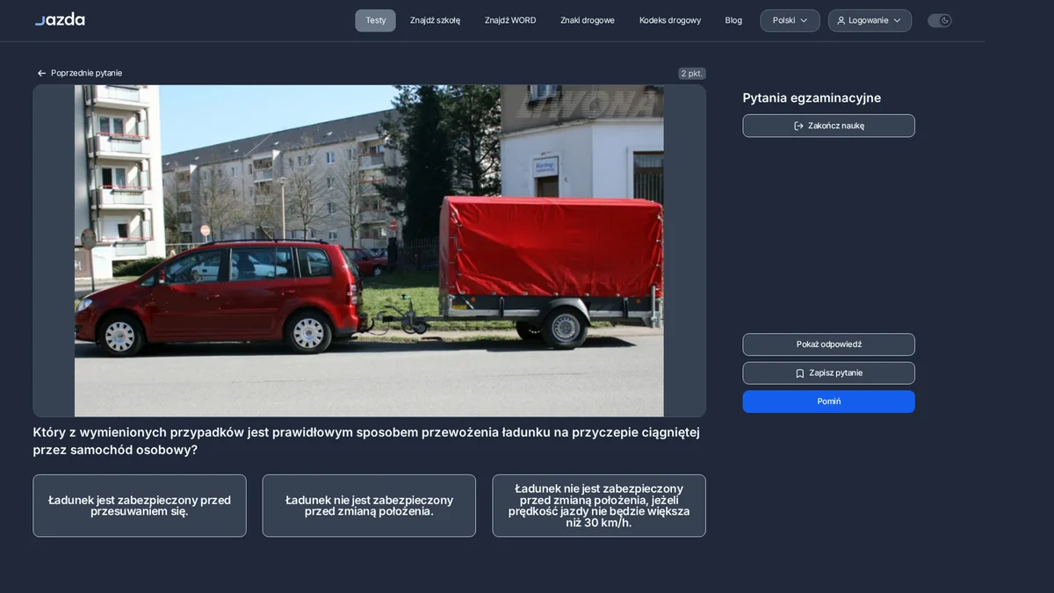Toggle the dark mode switch
The height and width of the screenshot is (593, 1054).
939,20
